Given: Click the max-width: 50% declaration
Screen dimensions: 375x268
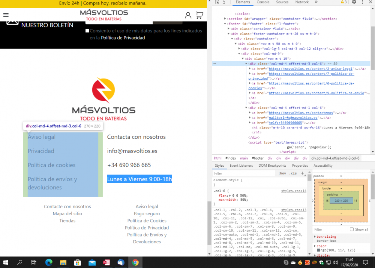Looking at the screenshot, I should (x=233, y=200).
